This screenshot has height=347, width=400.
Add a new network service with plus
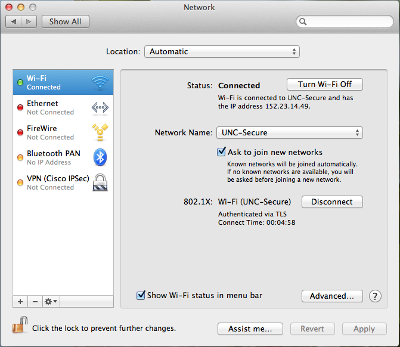(20, 302)
